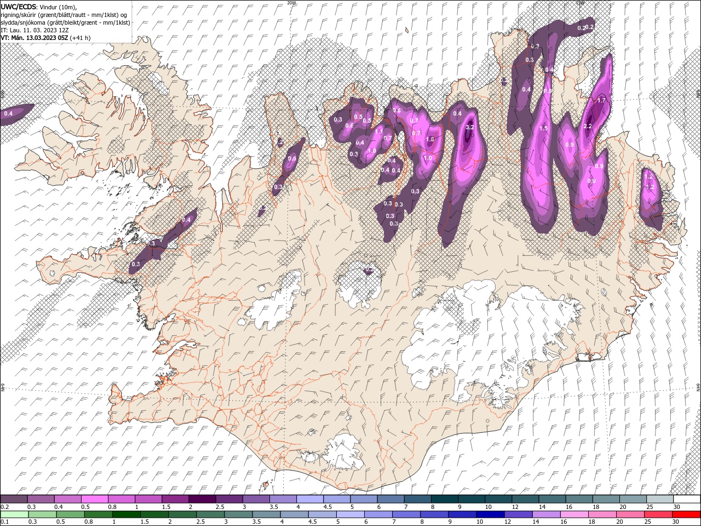Pick the white 30+ snow legend swatch
The height and width of the screenshot is (526, 701).
click(687, 499)
